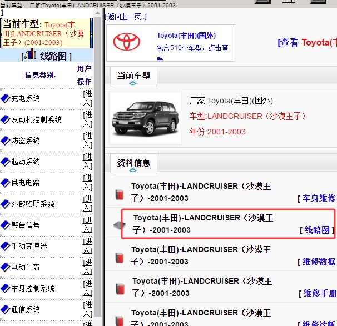
Task: Click the 厂家:Toyota(丰田)(国外) text
Action: tap(231, 101)
